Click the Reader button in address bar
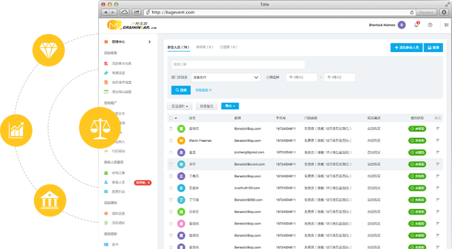 click(426, 13)
